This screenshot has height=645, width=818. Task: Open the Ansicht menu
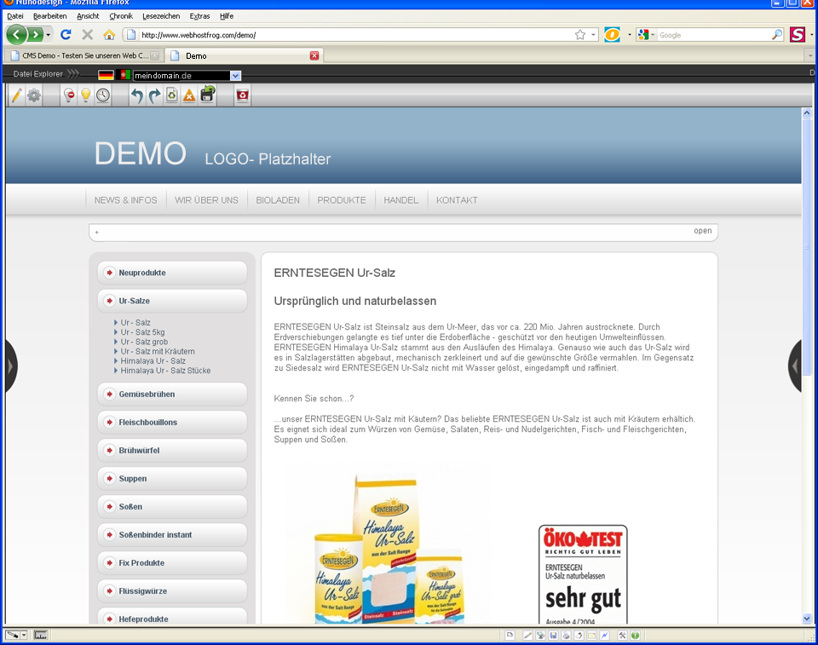click(x=88, y=16)
